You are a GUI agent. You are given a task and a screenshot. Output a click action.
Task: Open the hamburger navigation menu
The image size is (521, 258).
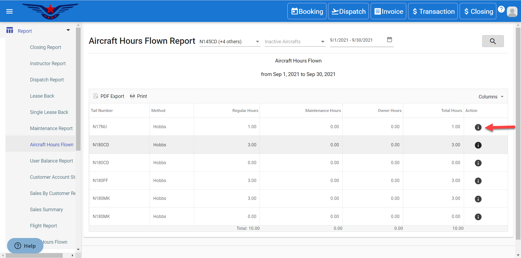coord(9,11)
